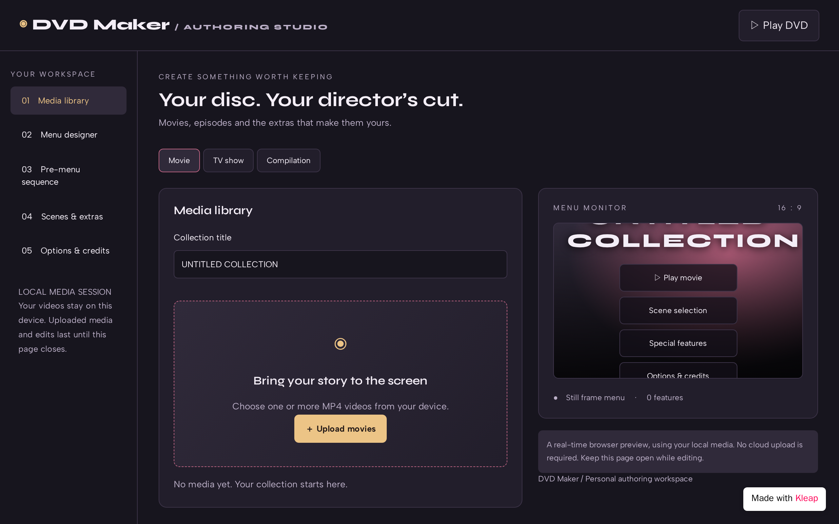Click the disc icon in the upload dropzone

(340, 344)
